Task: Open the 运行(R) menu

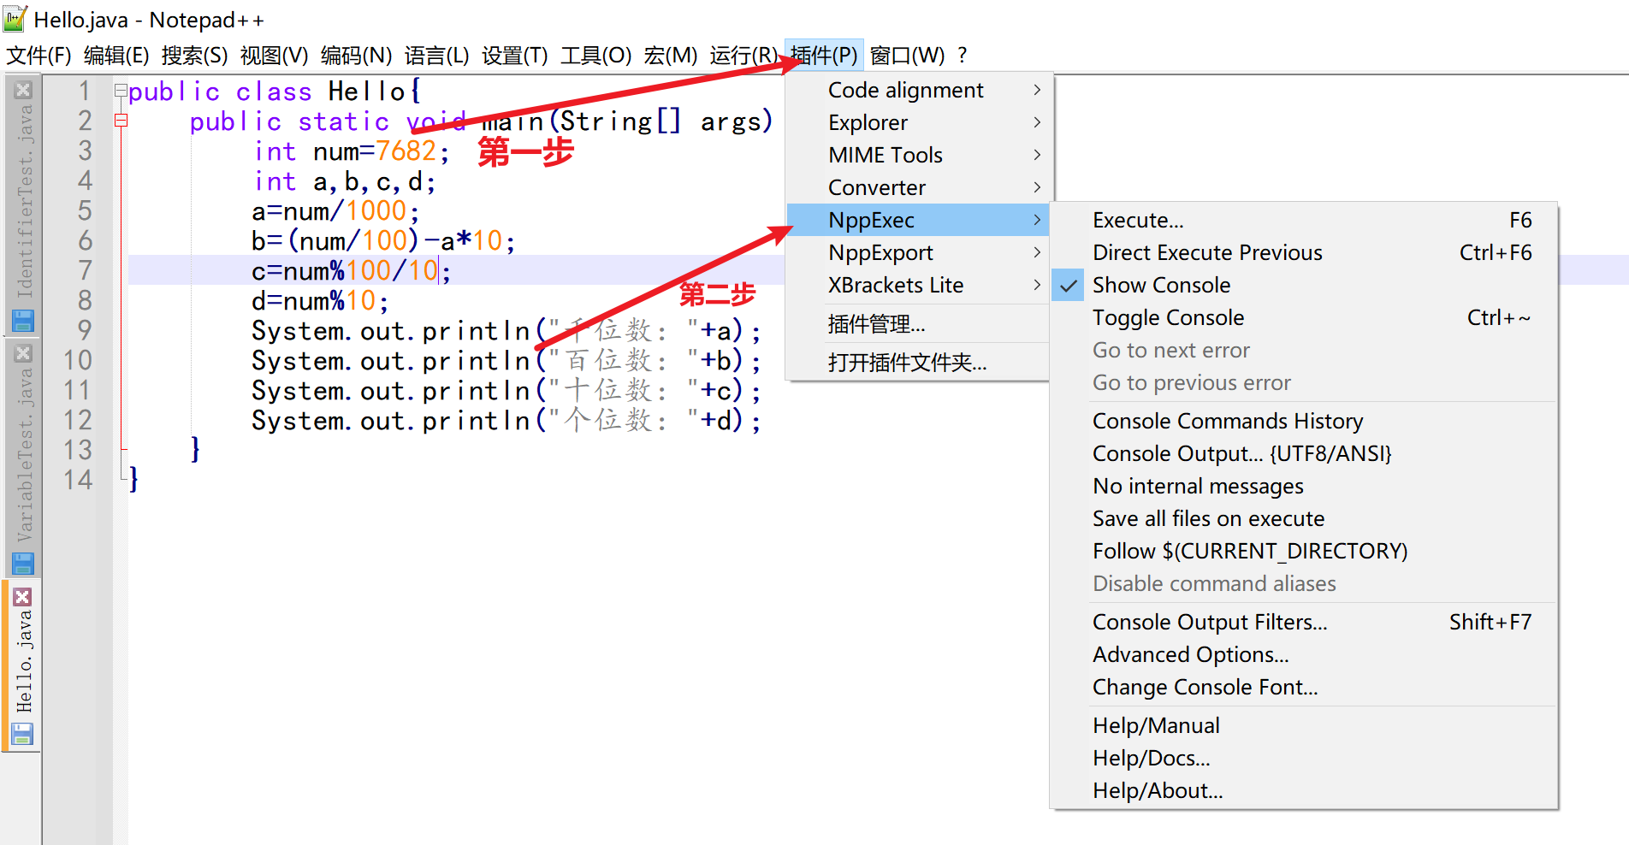Action: [743, 56]
